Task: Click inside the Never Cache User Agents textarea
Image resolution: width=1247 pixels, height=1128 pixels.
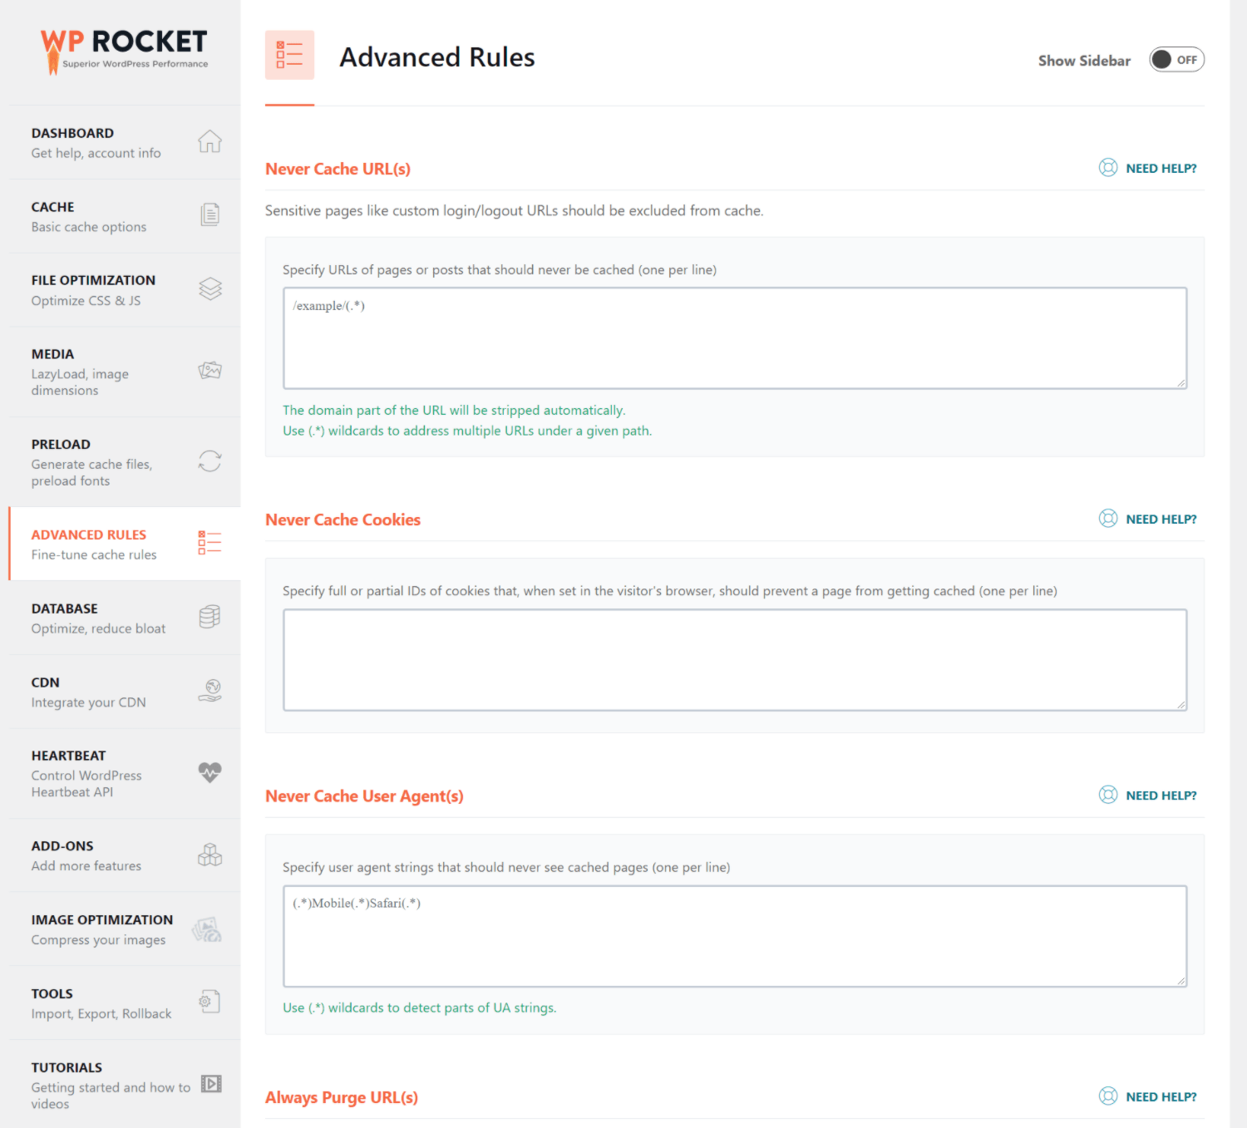Action: [x=735, y=936]
